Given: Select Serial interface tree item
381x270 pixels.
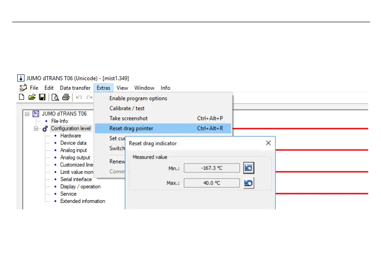Looking at the screenshot, I should coord(76,179).
